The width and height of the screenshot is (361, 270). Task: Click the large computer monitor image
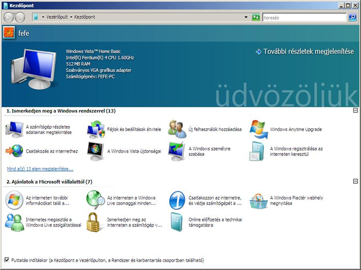[34, 69]
